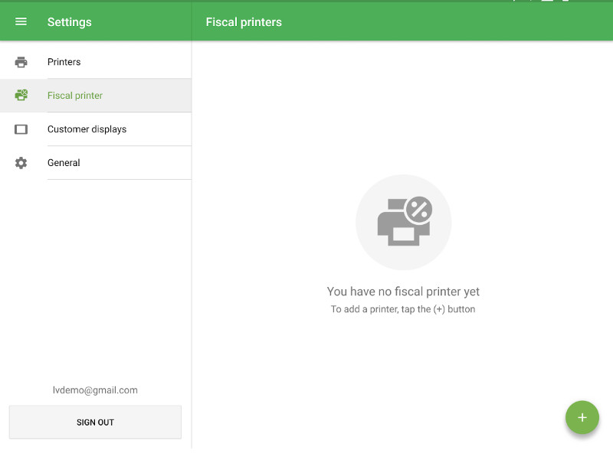Image resolution: width=613 pixels, height=453 pixels.
Task: Click the Customer displays screen icon
Action: (21, 129)
